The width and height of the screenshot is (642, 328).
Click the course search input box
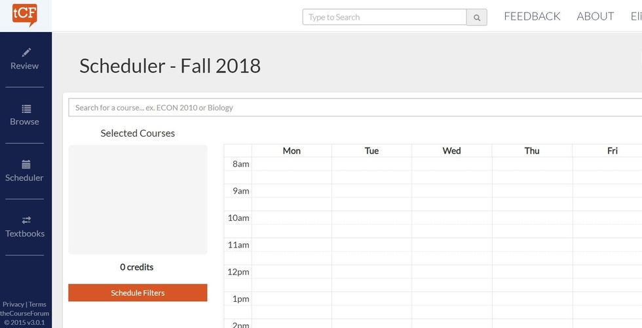pos(354,107)
